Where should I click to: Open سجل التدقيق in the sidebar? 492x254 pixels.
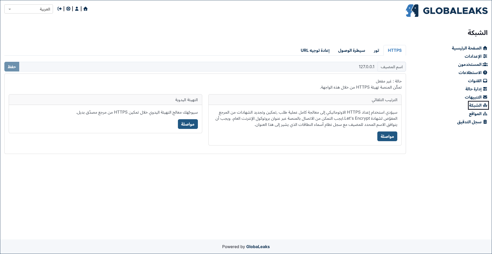(472, 122)
